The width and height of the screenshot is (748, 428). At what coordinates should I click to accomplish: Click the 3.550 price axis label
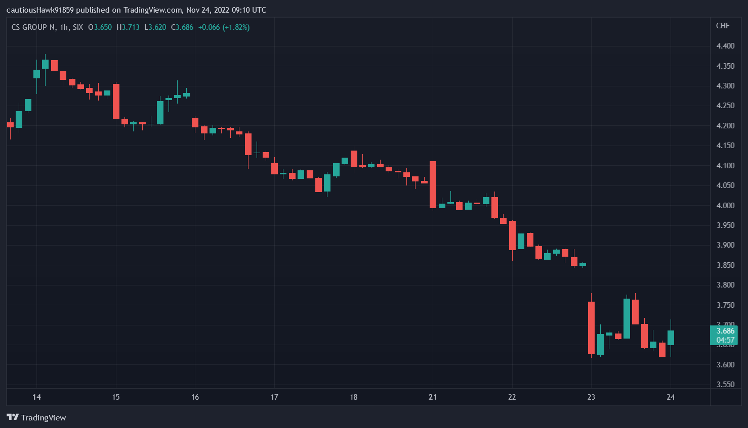(x=725, y=385)
